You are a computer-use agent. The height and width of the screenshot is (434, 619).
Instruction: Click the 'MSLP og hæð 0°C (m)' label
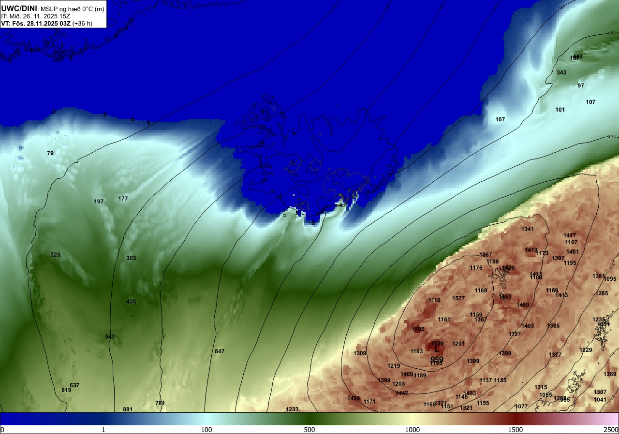pyautogui.click(x=73, y=8)
